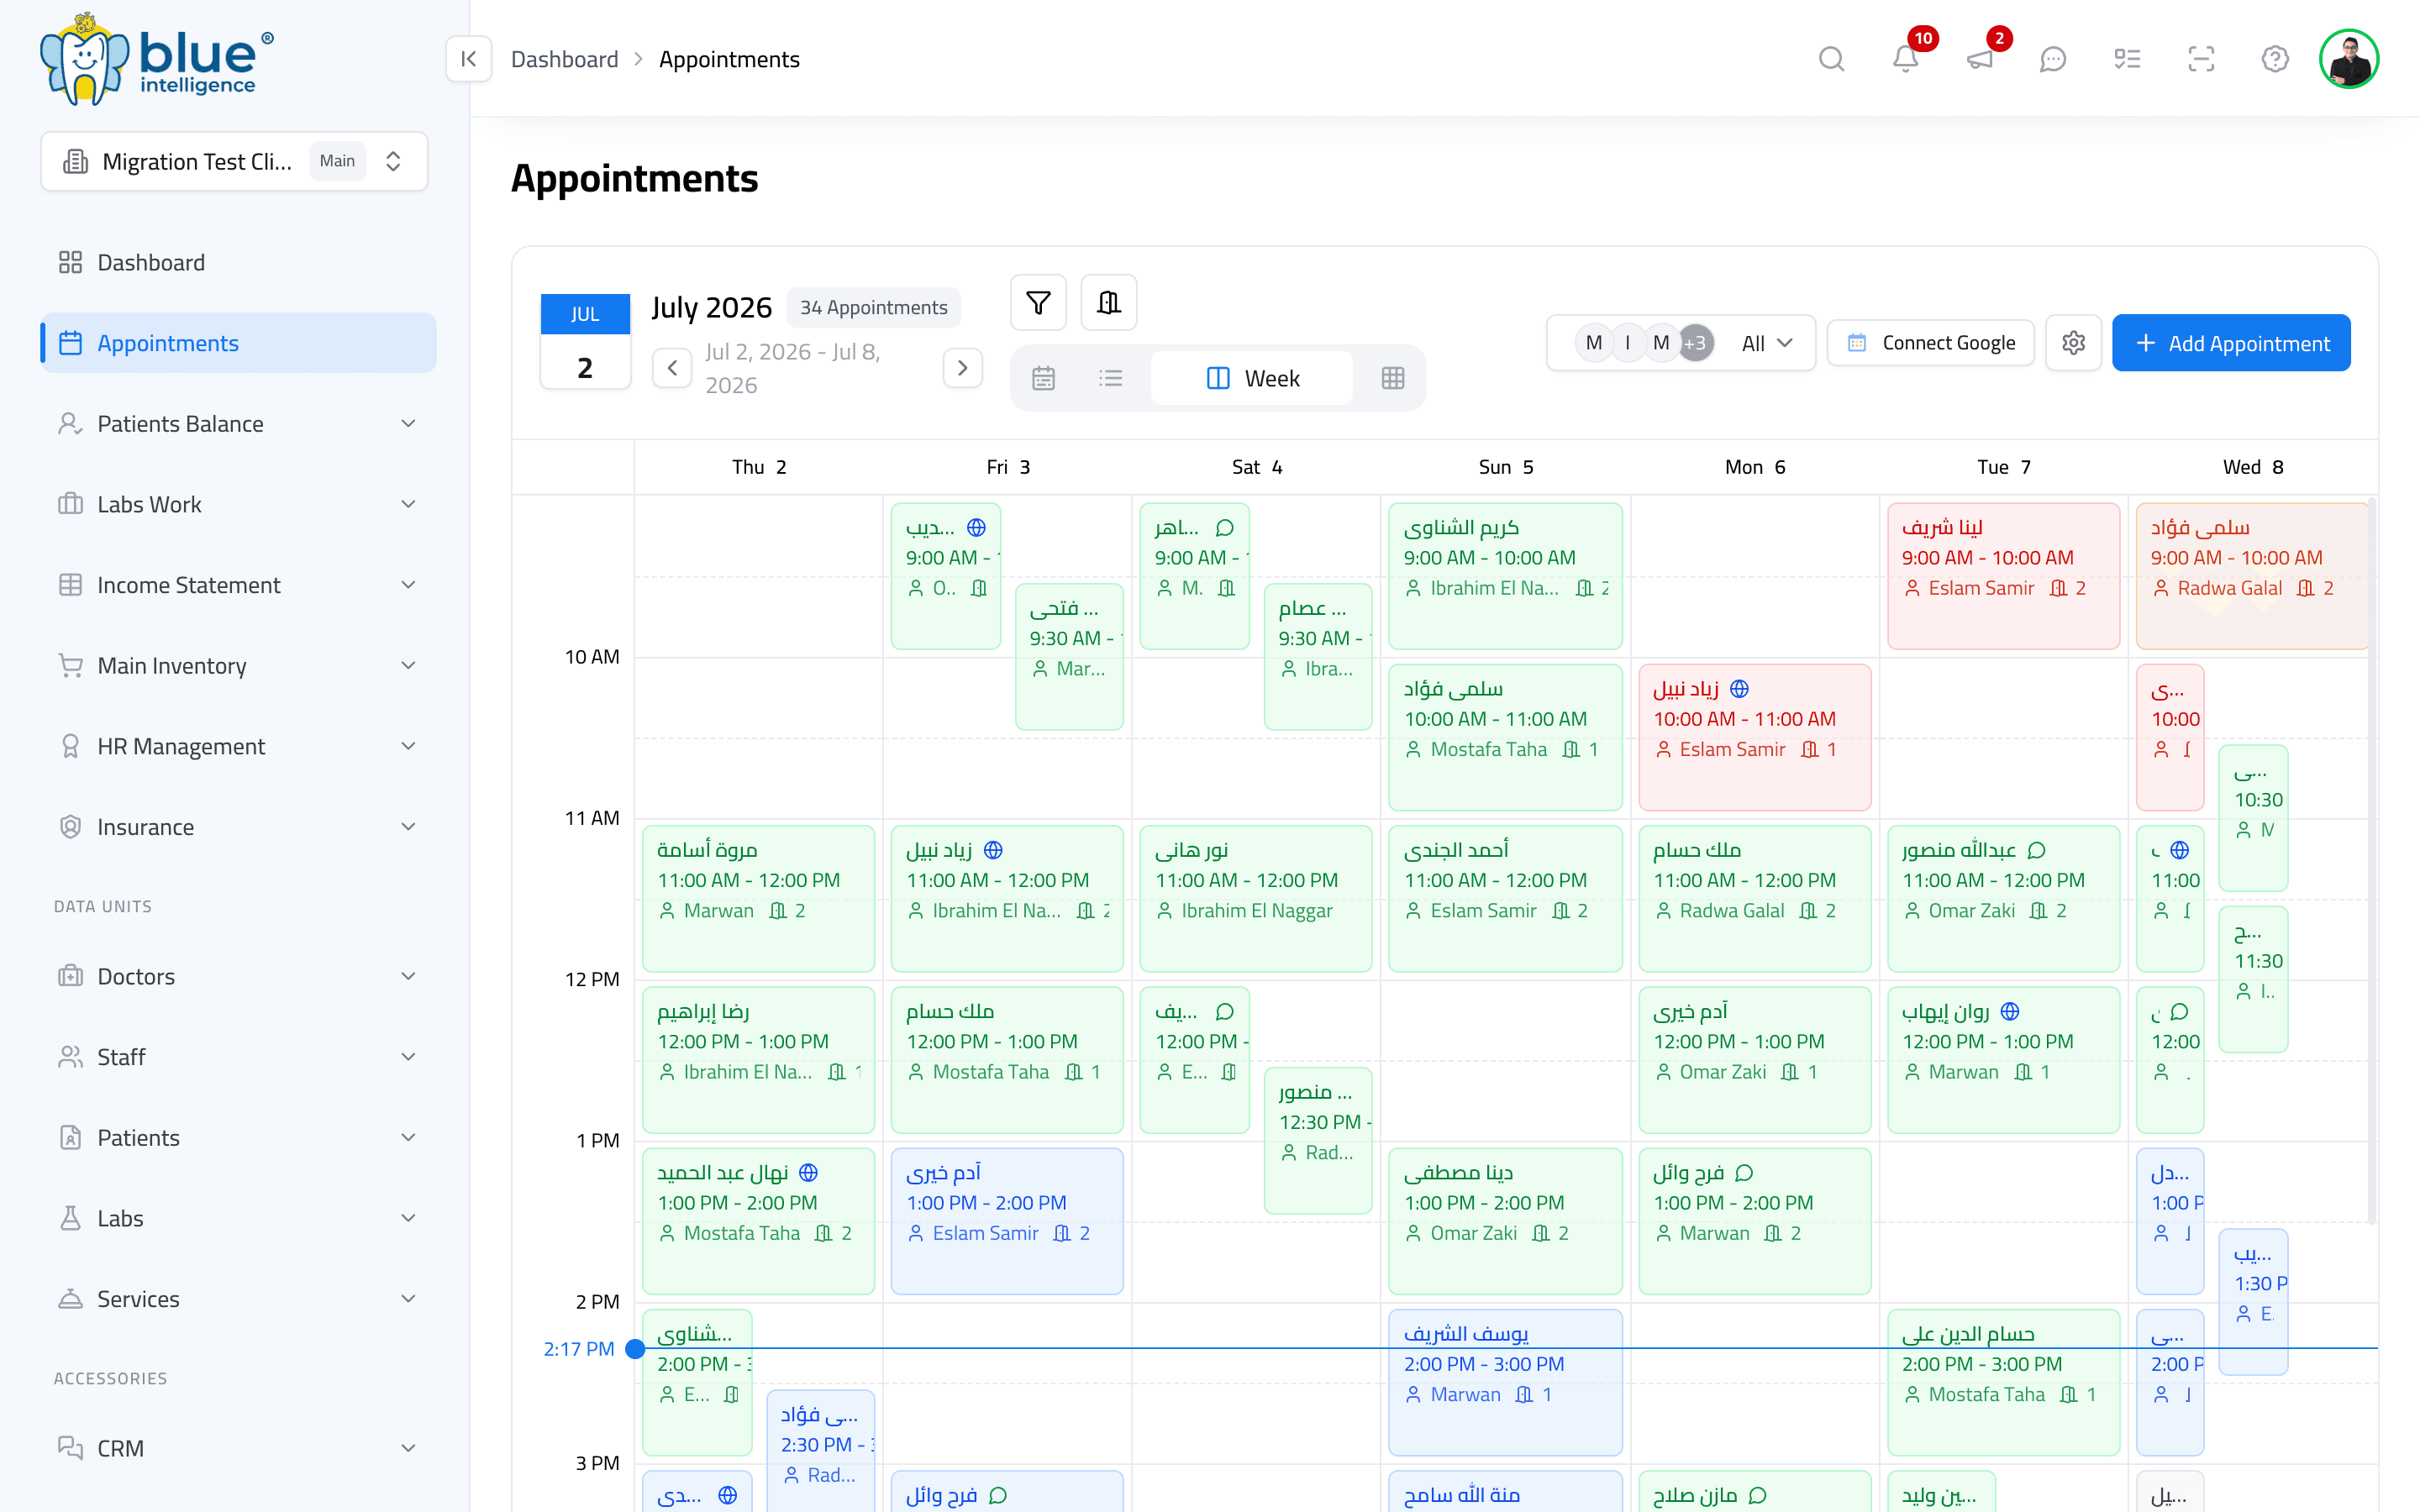Open Saturday 11 AM Ibrahim El Naggar appointment
The height and width of the screenshot is (1512, 2420).
(1256, 897)
